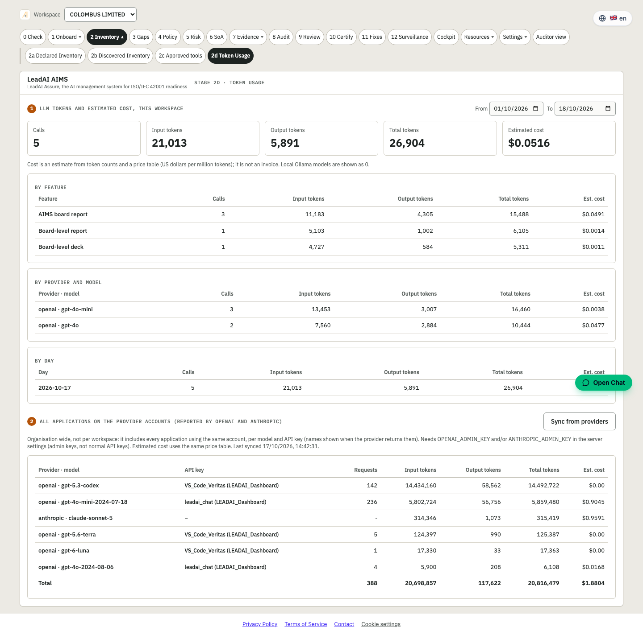
Task: Click the LeadAI logo icon beside Workspace
Action: (x=25, y=15)
